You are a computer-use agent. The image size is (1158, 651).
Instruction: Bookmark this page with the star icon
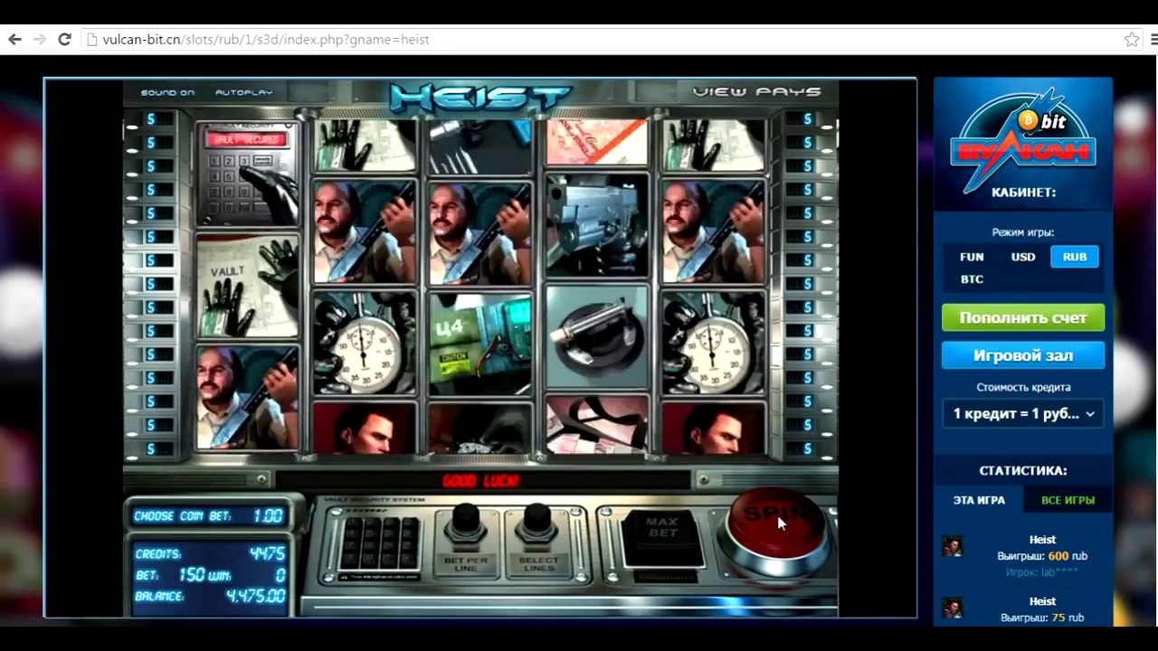pyautogui.click(x=1131, y=40)
